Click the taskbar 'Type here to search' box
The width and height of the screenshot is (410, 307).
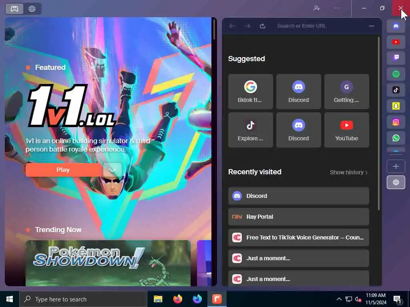pos(82,299)
